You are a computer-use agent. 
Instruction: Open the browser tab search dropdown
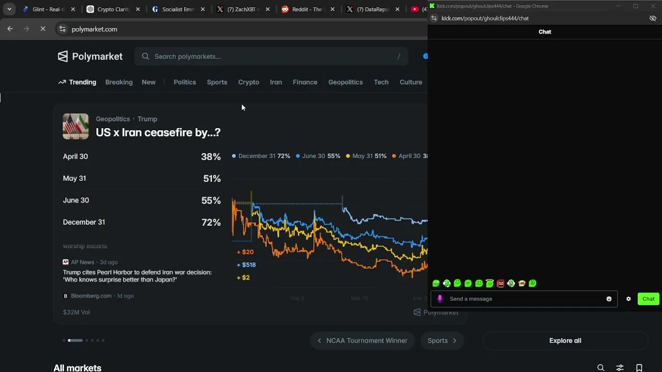pos(9,9)
